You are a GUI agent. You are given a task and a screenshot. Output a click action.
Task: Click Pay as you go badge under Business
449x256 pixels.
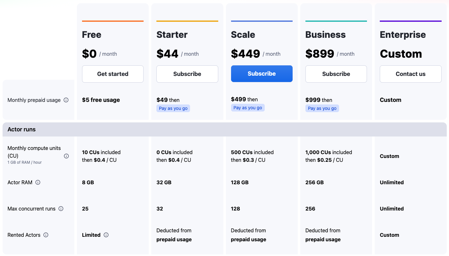click(322, 108)
